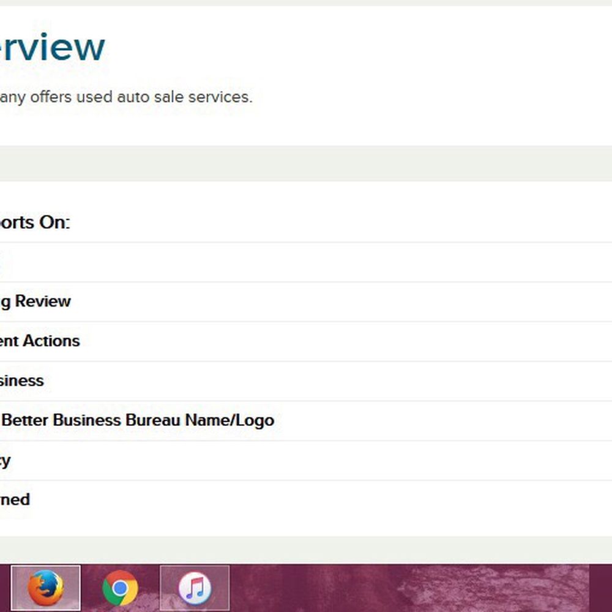Screen dimensions: 612x612
Task: Launch Google Chrome from the taskbar
Action: [x=120, y=588]
